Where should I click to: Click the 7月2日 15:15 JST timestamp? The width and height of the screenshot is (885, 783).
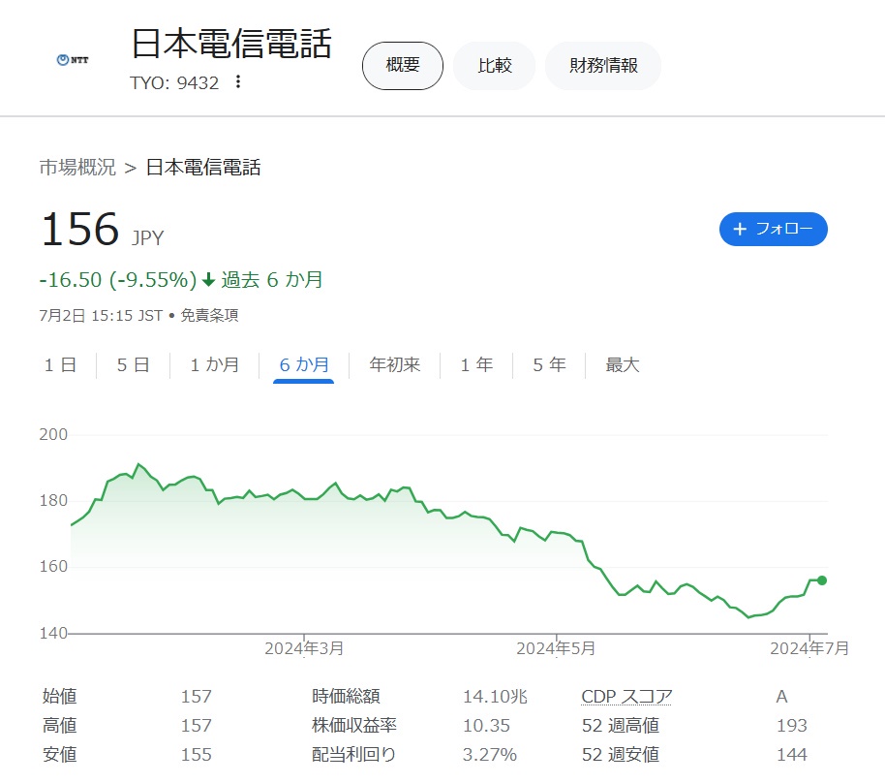[x=101, y=315]
